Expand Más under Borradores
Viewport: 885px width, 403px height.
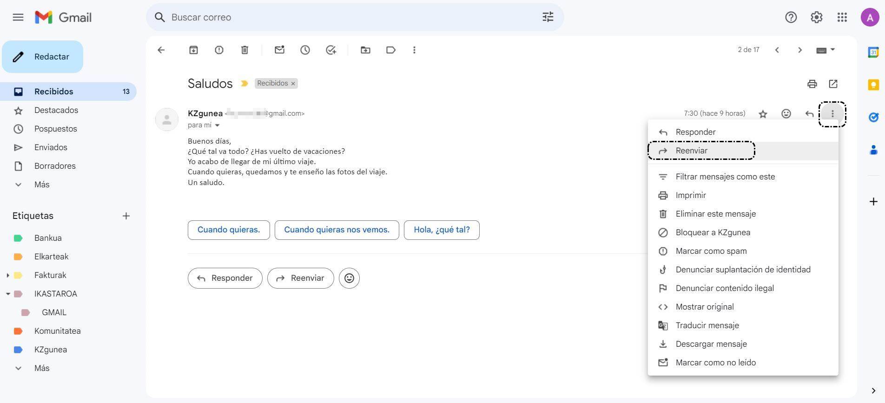[x=42, y=185]
